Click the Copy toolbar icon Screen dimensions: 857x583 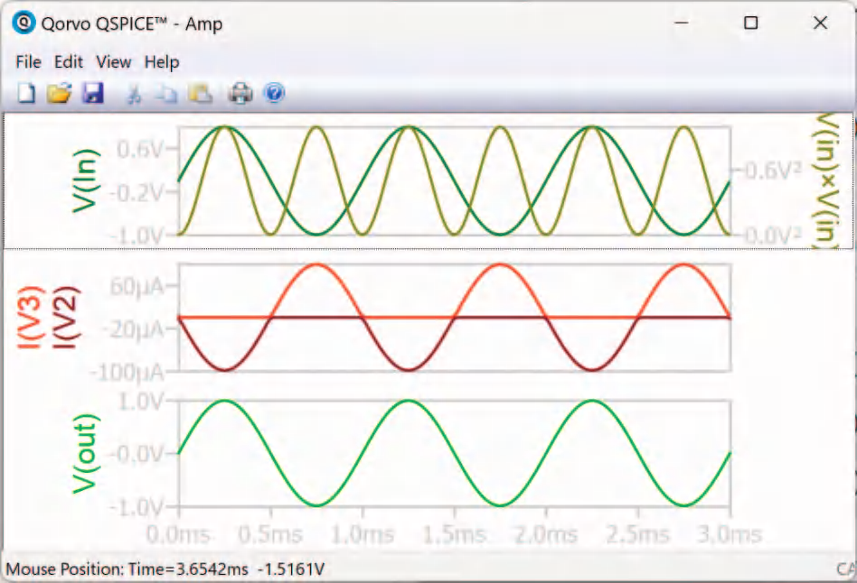click(166, 94)
